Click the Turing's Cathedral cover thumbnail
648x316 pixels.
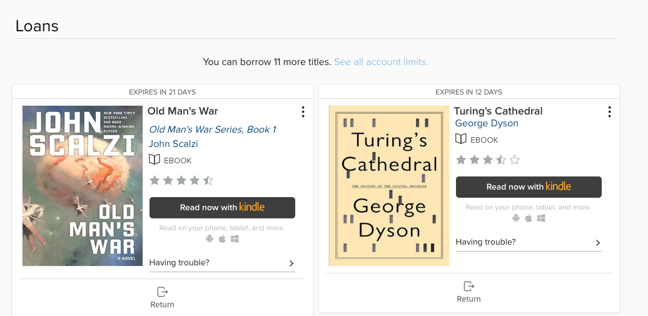[388, 186]
